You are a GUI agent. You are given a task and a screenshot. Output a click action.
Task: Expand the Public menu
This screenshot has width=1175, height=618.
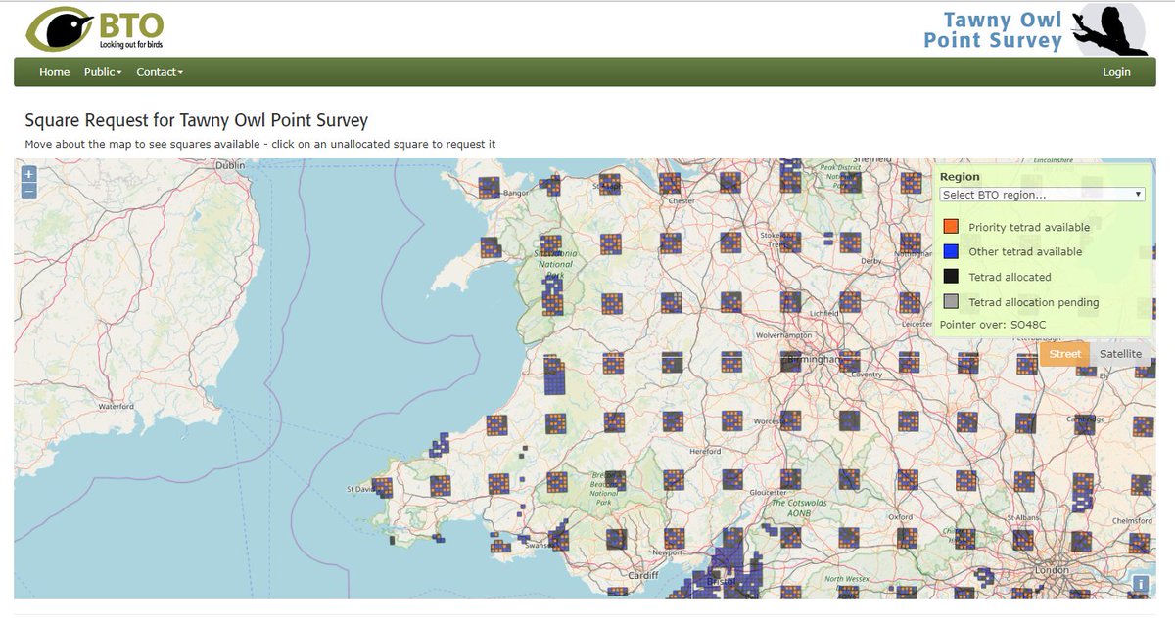(103, 72)
